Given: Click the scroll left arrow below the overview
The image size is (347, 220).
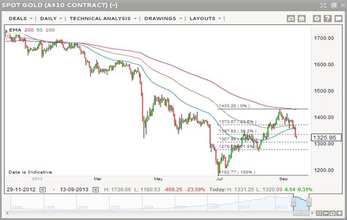Looking at the screenshot, I should [8, 214].
